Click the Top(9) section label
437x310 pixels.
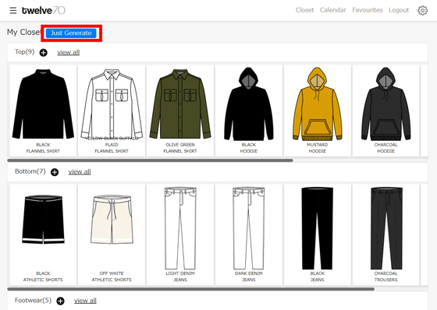click(24, 51)
